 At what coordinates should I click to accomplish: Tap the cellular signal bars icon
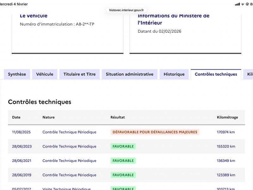[x=238, y=4]
